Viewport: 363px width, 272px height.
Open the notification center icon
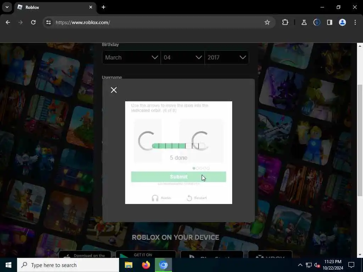pos(351,265)
